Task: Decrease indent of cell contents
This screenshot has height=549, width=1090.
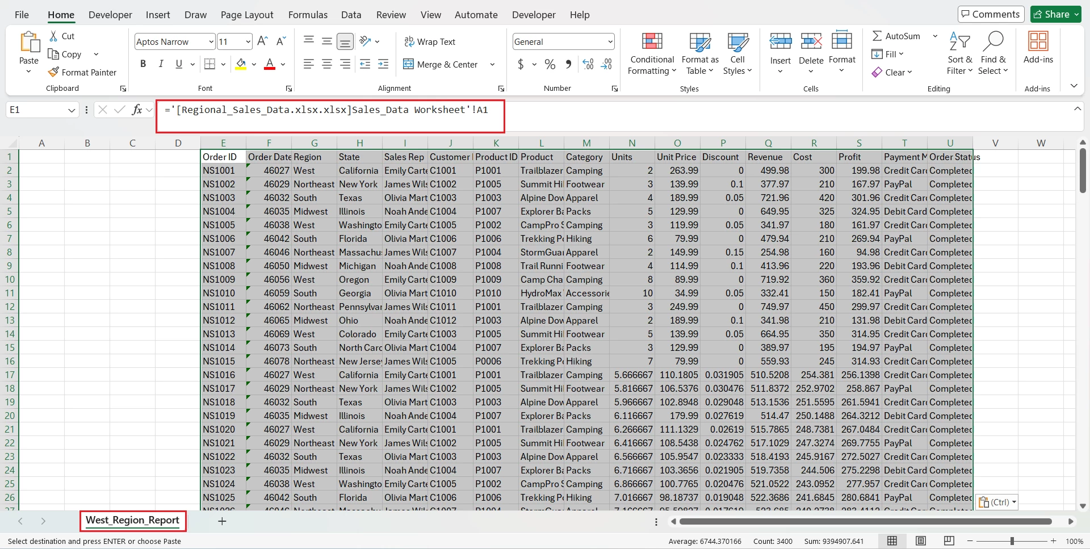Action: (x=365, y=64)
